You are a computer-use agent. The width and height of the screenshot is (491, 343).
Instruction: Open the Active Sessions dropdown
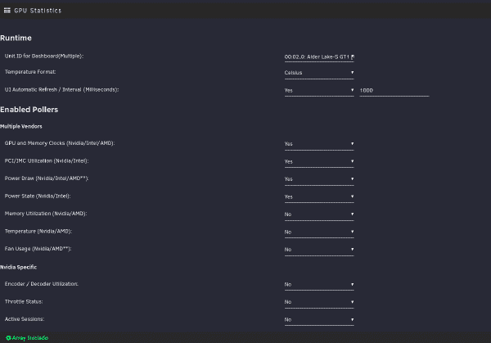319,320
